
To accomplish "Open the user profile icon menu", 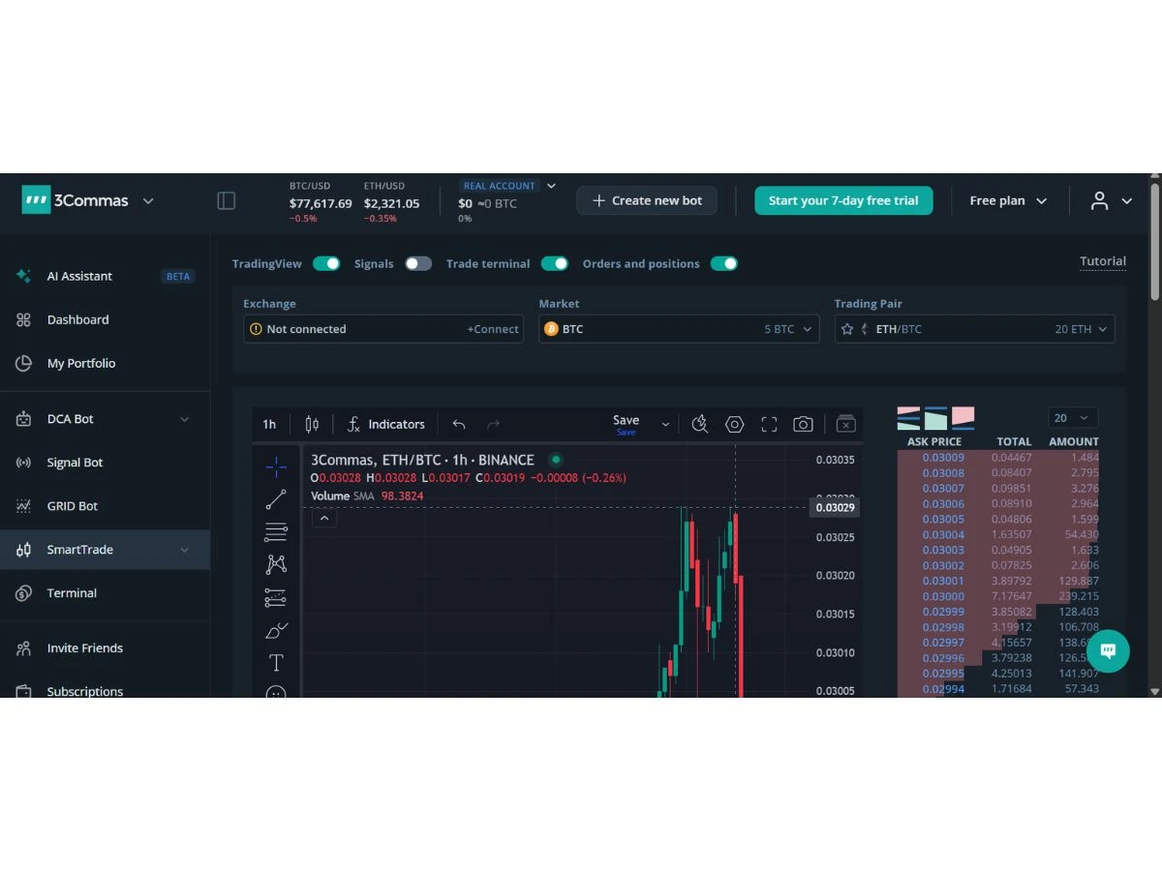I will pyautogui.click(x=1099, y=200).
